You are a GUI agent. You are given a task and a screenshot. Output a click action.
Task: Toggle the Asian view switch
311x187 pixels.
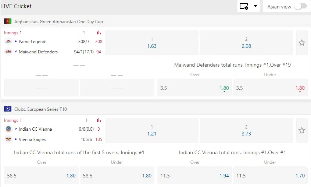click(300, 6)
